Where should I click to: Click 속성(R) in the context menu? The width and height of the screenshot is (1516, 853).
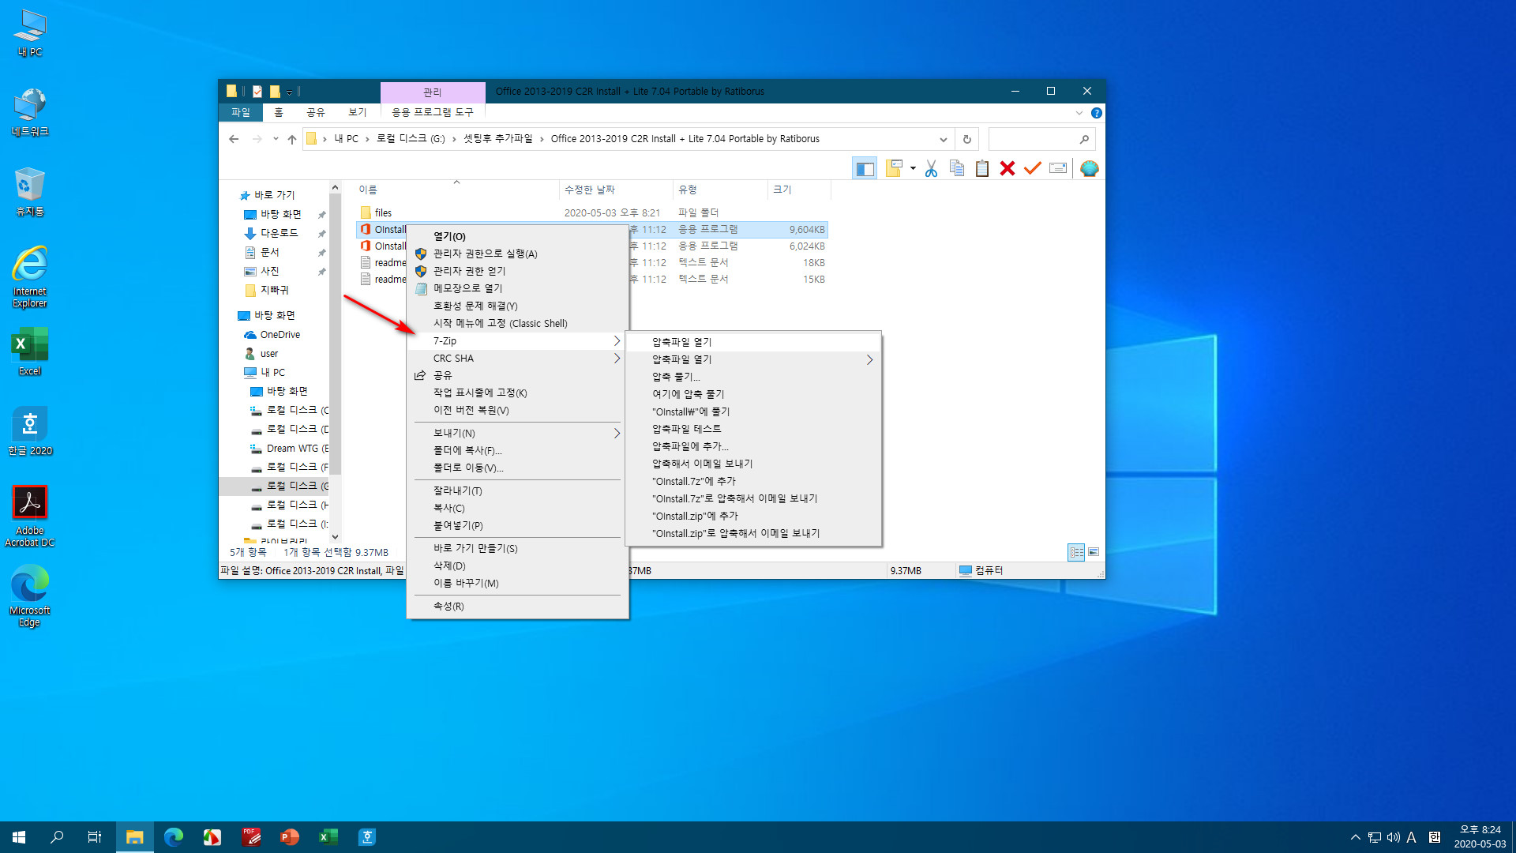tap(517, 607)
